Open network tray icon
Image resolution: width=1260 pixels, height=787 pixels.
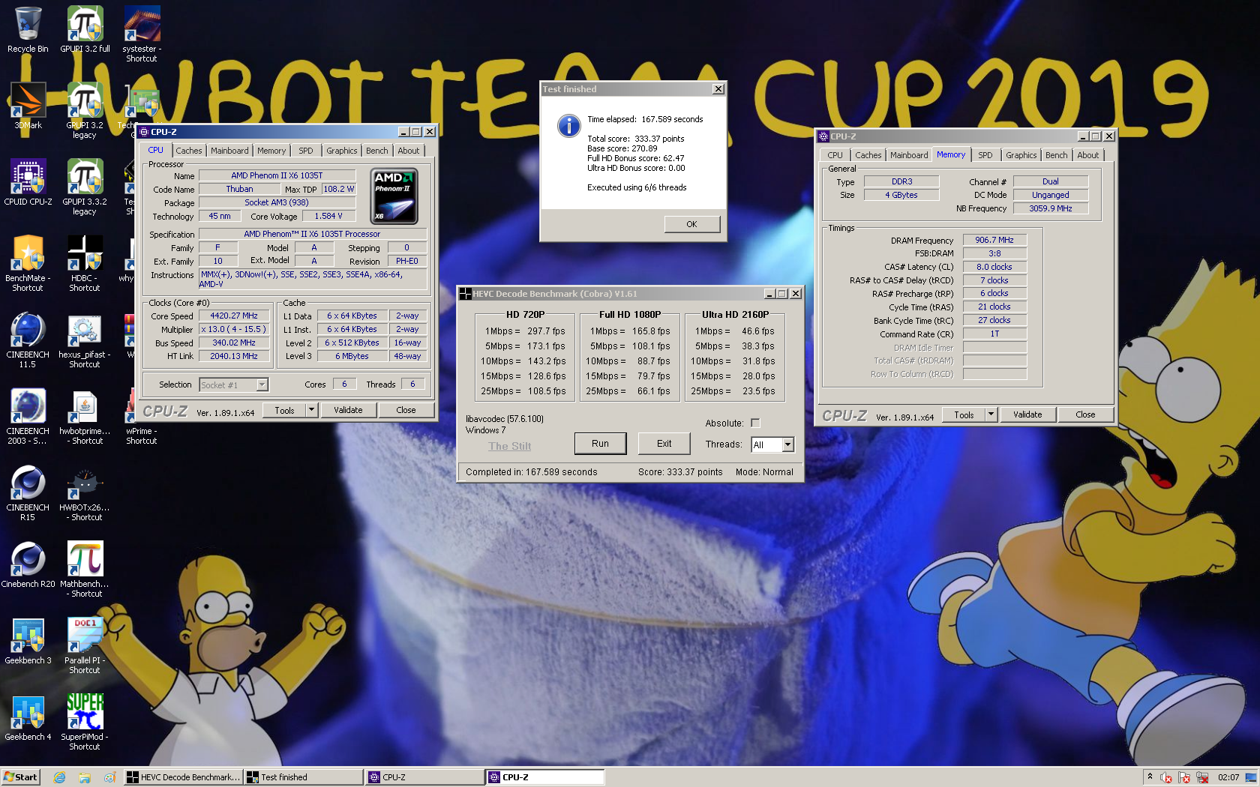tap(1202, 777)
